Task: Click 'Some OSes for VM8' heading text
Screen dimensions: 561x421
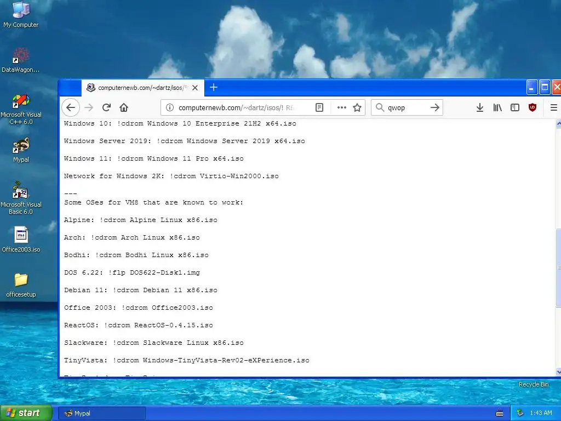Action: pos(154,203)
